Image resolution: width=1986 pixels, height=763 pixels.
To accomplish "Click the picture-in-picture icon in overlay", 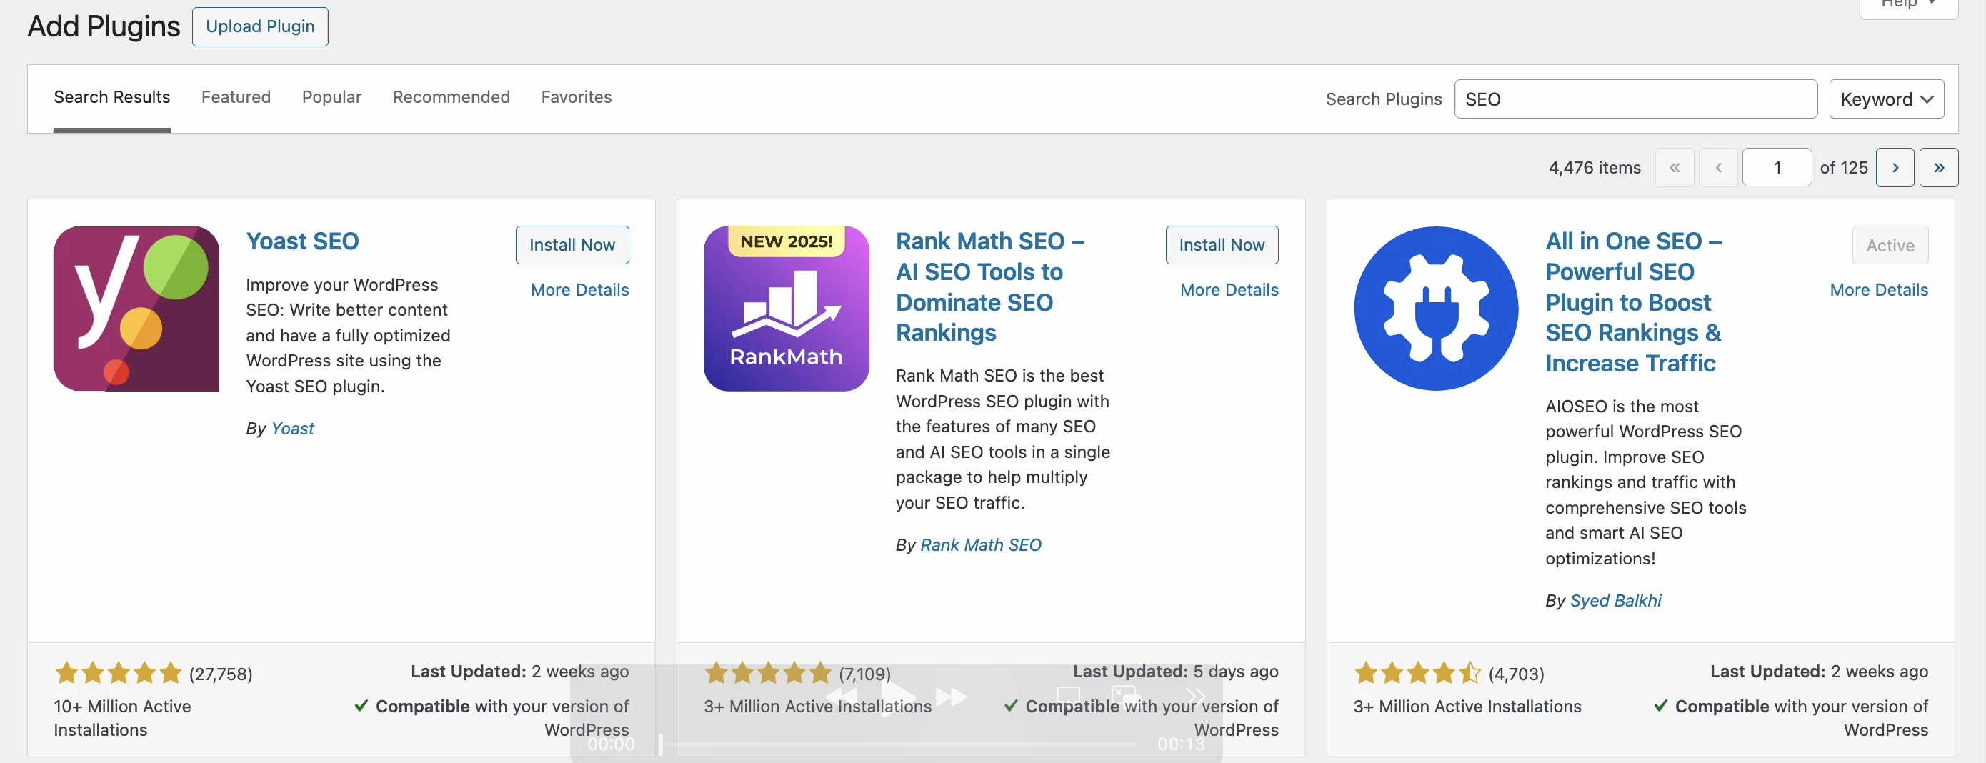I will (x=1126, y=696).
